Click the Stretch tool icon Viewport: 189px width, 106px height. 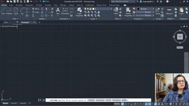pyautogui.click(x=33, y=16)
